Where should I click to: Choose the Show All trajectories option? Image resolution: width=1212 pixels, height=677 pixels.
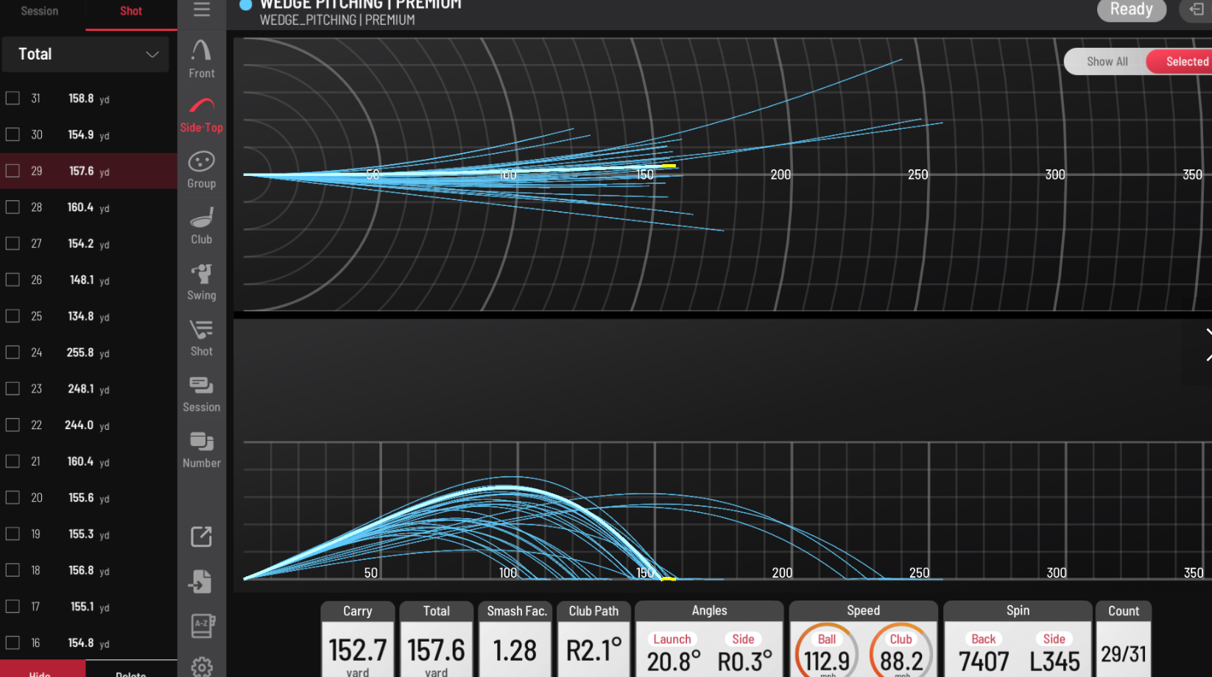pyautogui.click(x=1107, y=62)
